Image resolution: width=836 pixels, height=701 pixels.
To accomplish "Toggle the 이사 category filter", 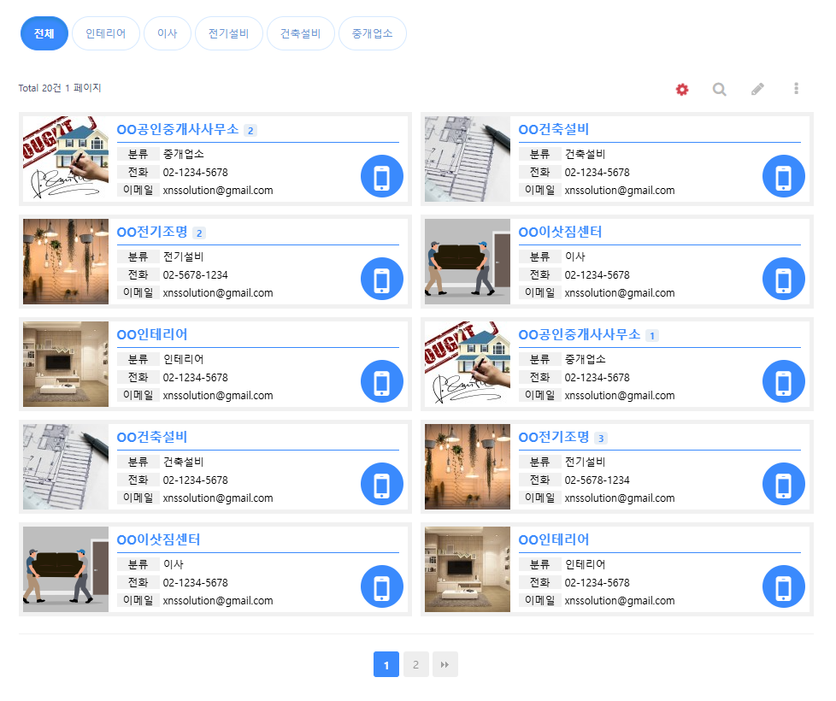I will [168, 33].
